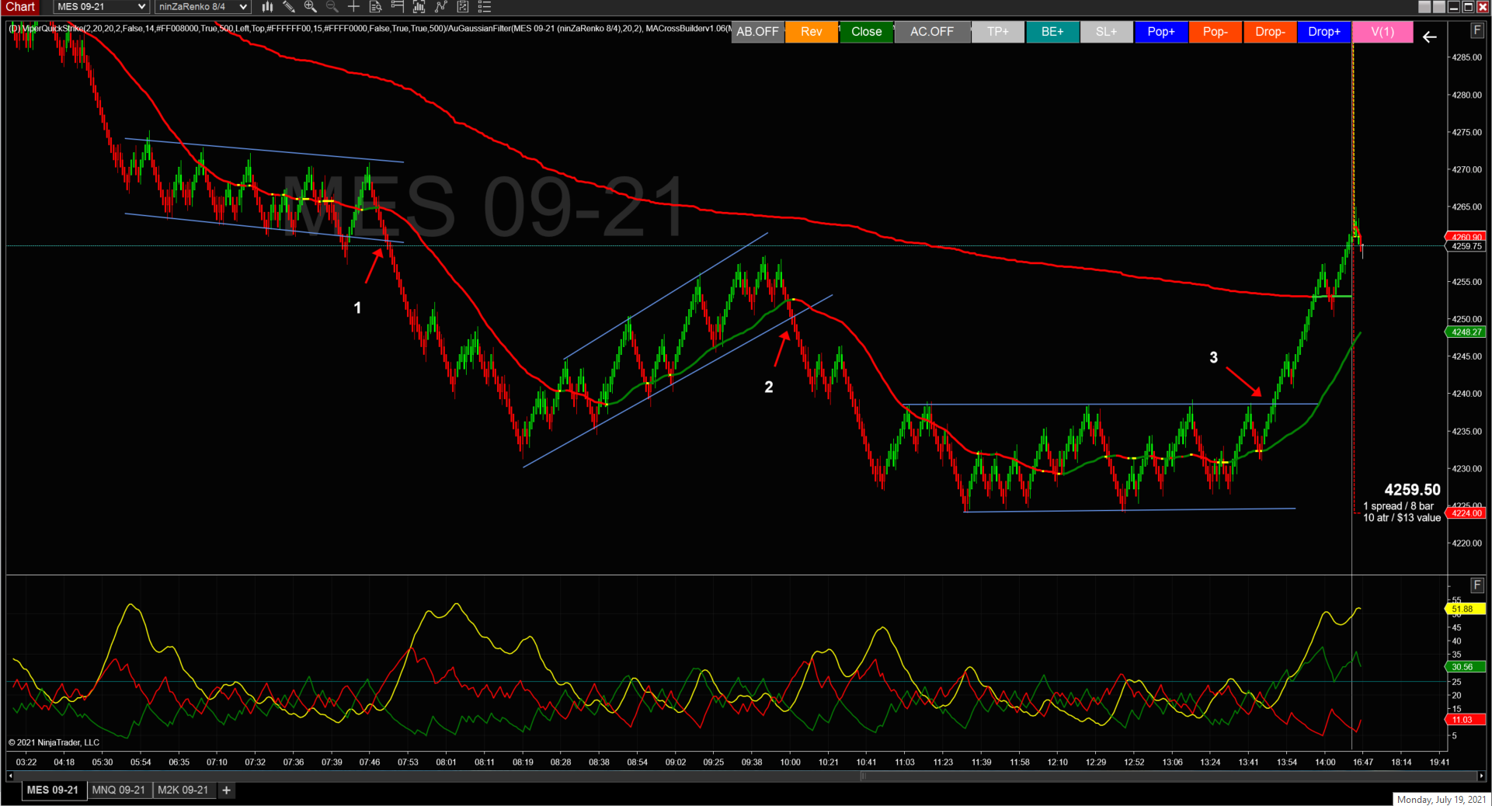Open the indicators icon
Viewport: 1492px width, 806px height.
[x=441, y=7]
